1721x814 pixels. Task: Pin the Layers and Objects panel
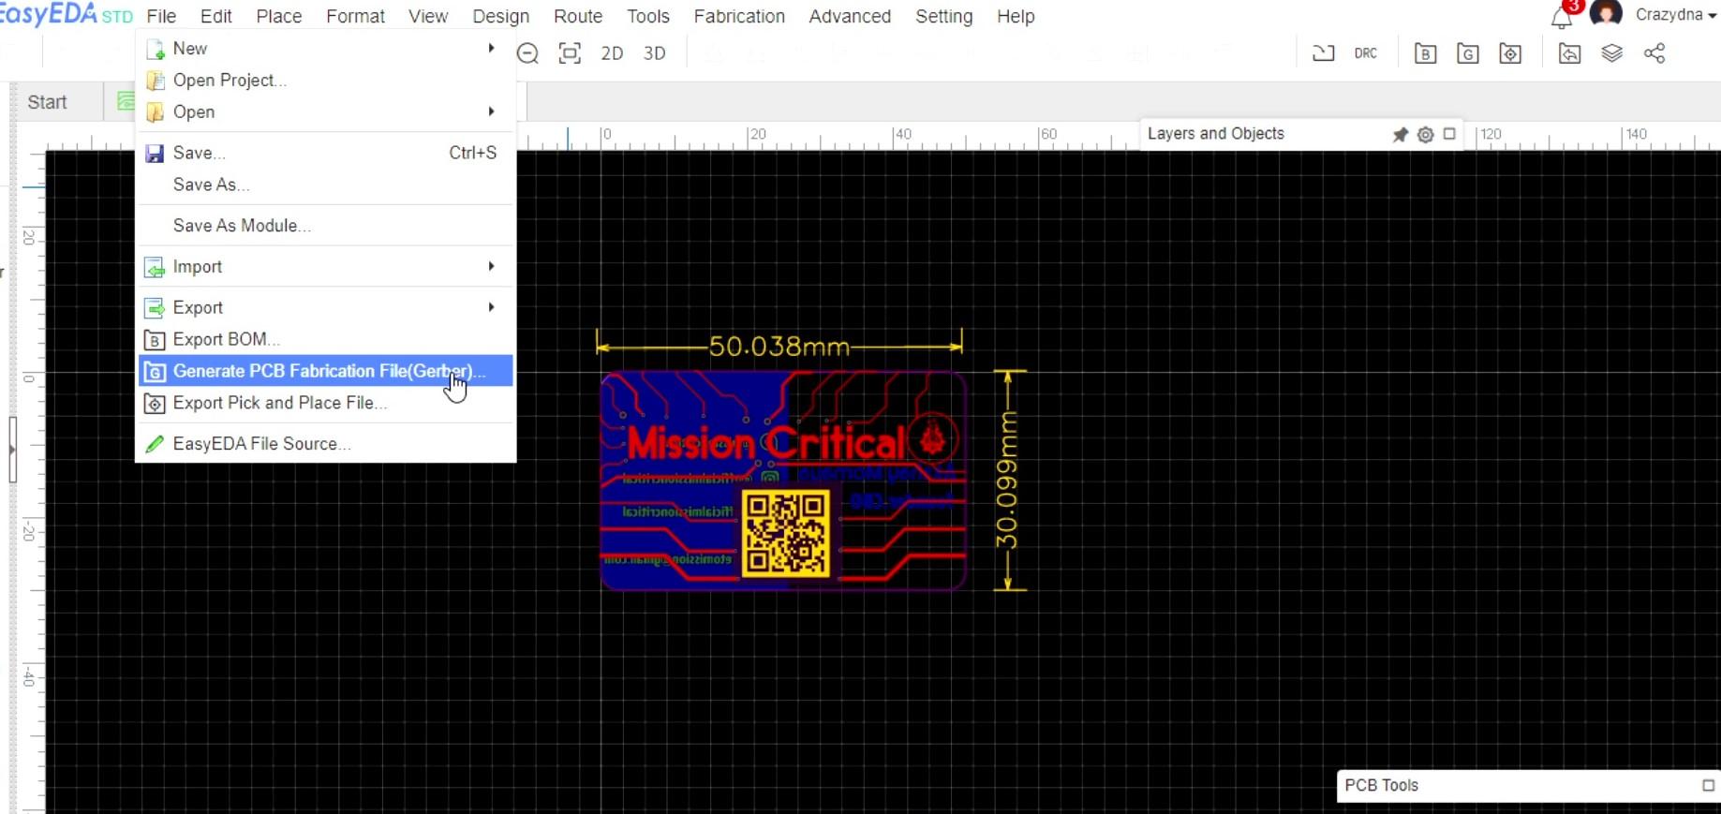point(1400,134)
